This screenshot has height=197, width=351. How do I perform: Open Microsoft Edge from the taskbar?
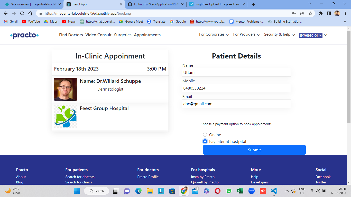[x=138, y=191]
